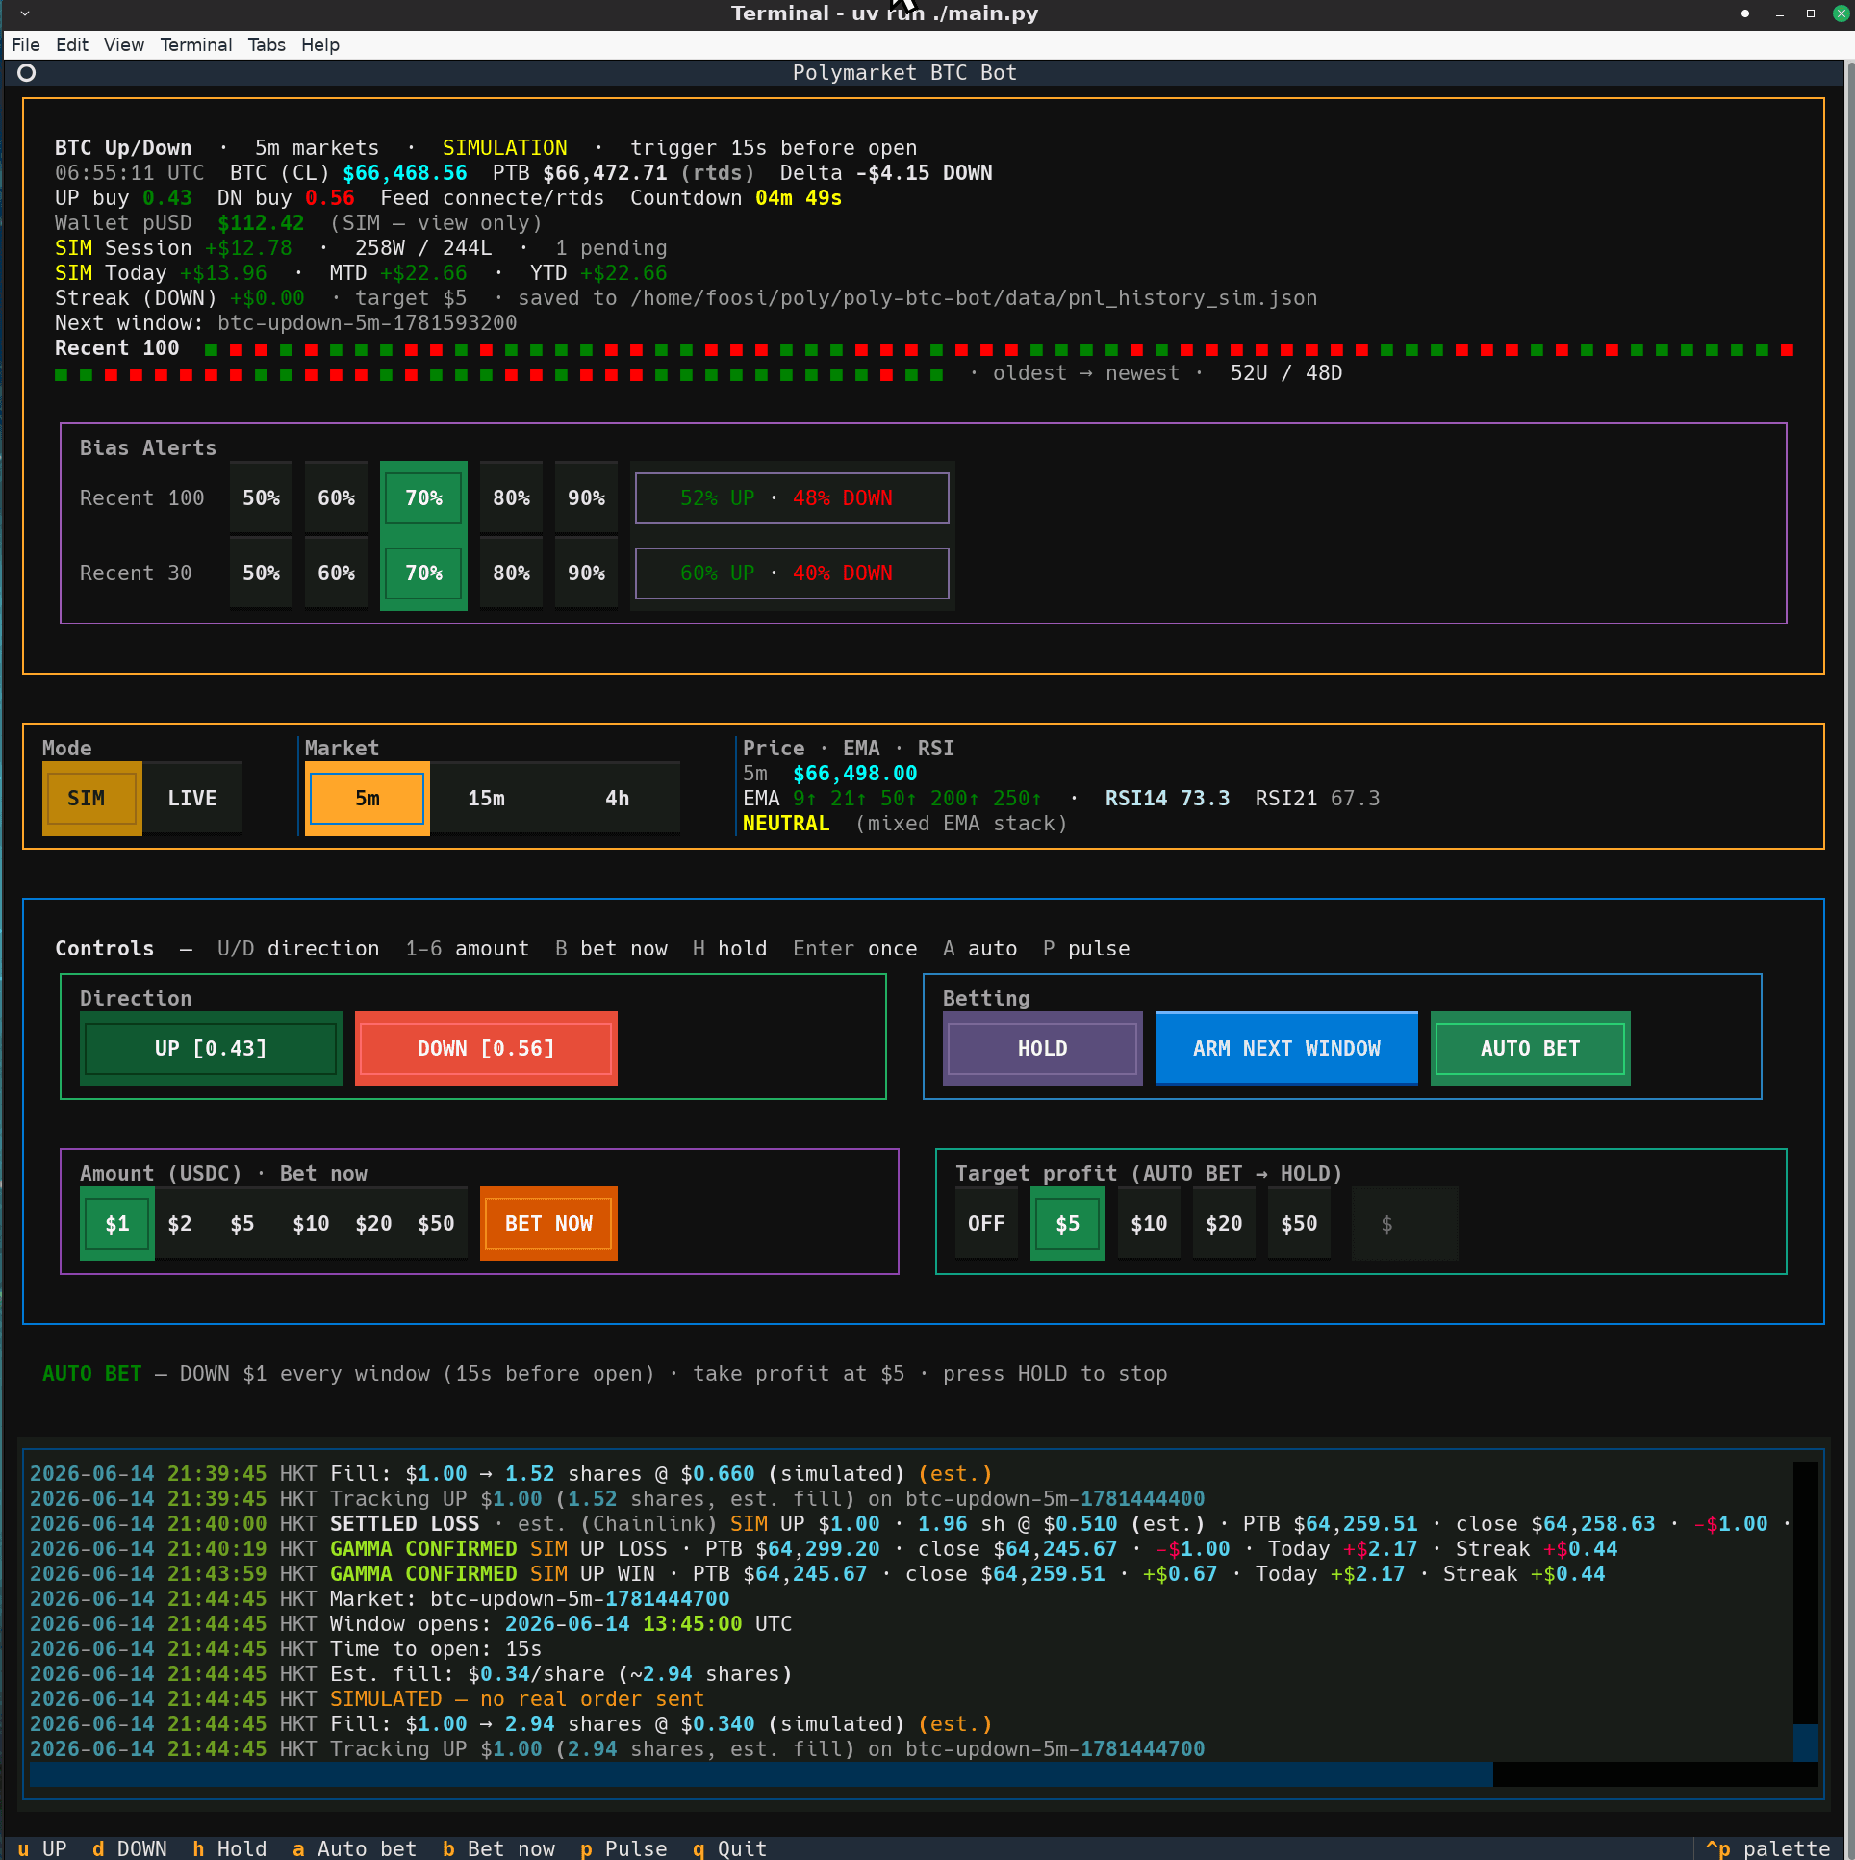Click footer 'p Pulse' shortcut

[x=623, y=1848]
